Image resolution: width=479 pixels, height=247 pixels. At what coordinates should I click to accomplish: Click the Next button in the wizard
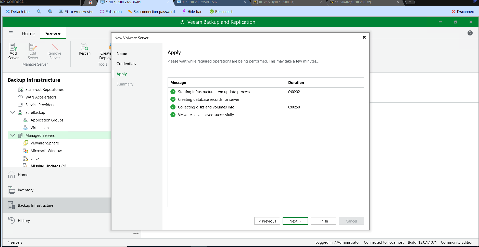point(295,221)
